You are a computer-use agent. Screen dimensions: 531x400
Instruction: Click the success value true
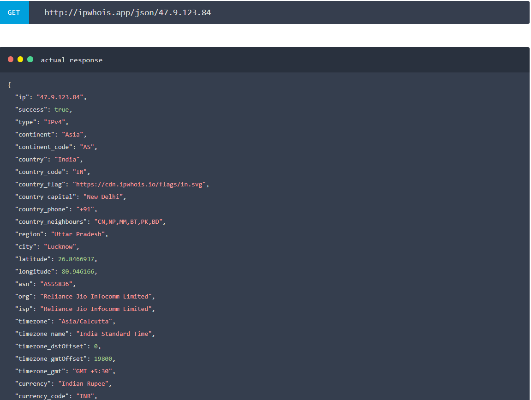pos(62,109)
